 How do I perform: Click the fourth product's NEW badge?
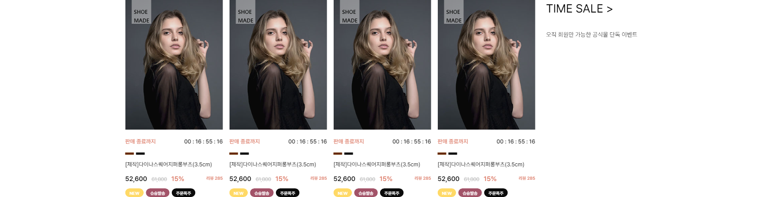coord(447,193)
